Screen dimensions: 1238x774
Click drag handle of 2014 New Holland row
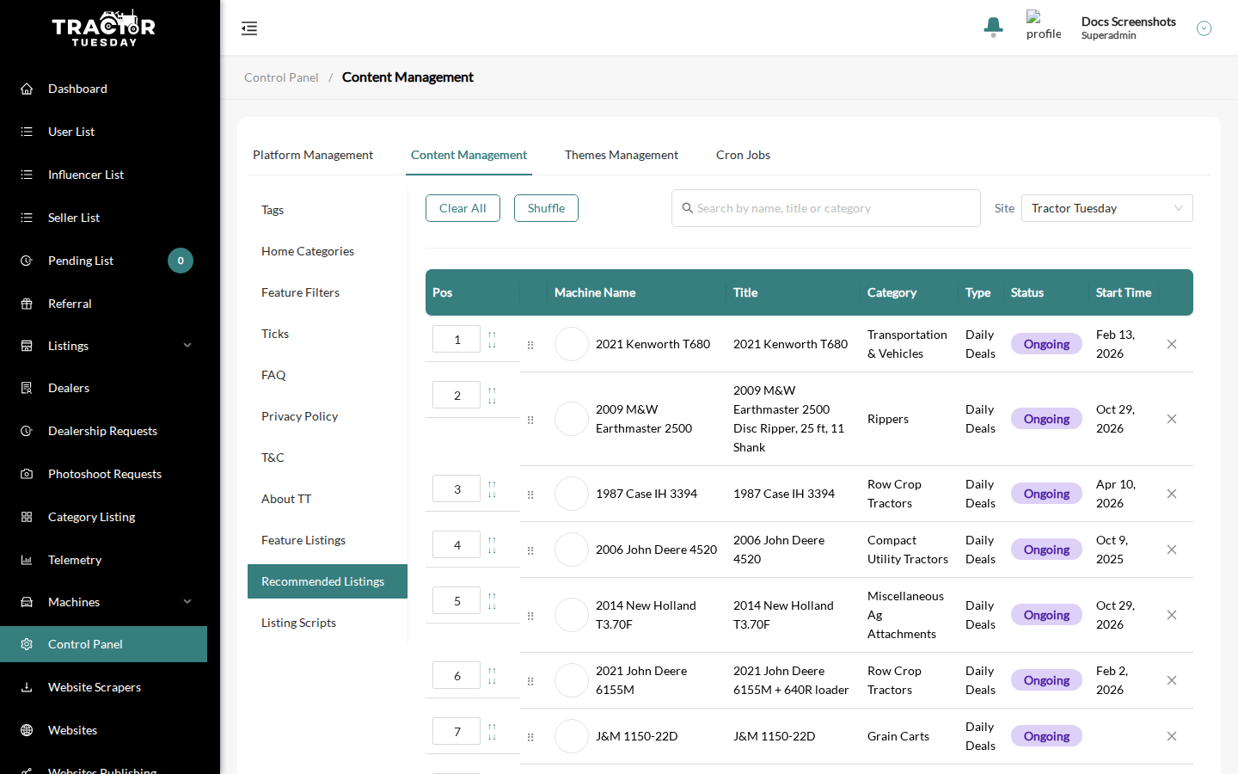click(530, 616)
